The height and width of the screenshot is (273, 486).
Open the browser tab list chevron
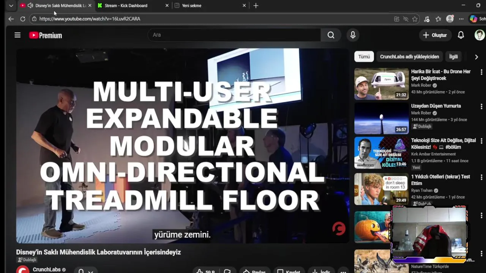click(11, 6)
